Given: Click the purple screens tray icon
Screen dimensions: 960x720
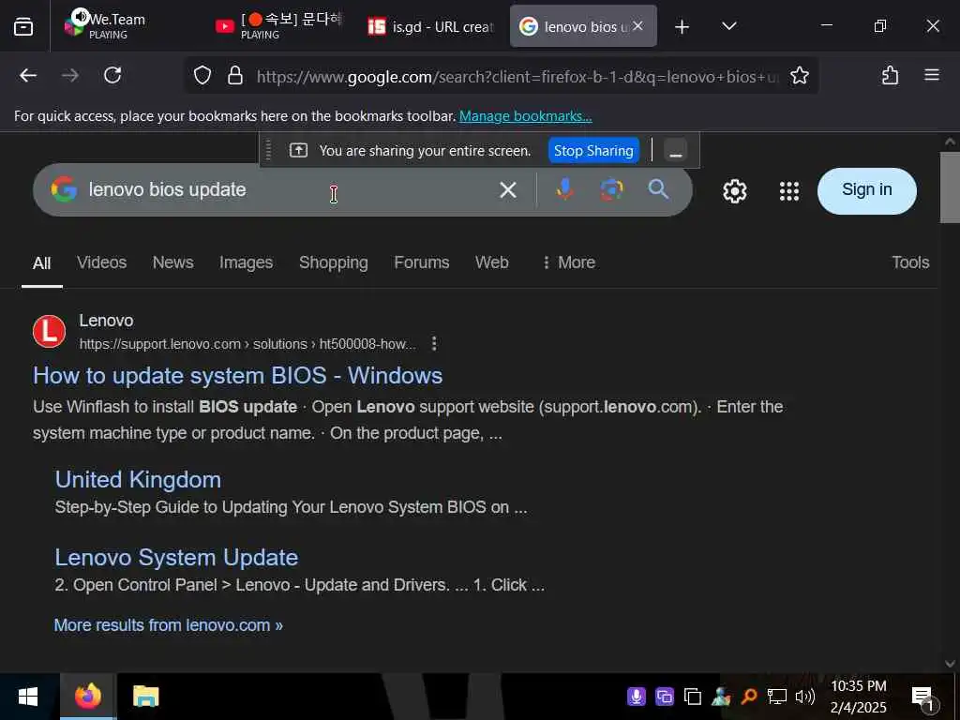Looking at the screenshot, I should (x=665, y=697).
